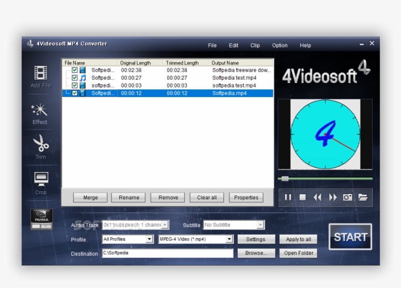Click video file icon of 00:02:38 row
Screen dimensions: 401x288
82,70
